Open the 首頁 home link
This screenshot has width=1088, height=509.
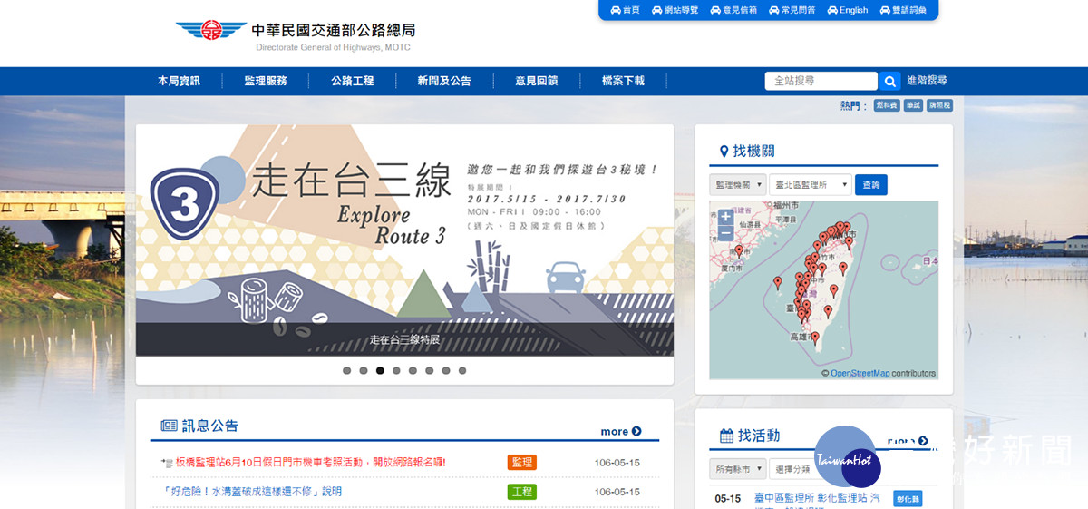[626, 10]
